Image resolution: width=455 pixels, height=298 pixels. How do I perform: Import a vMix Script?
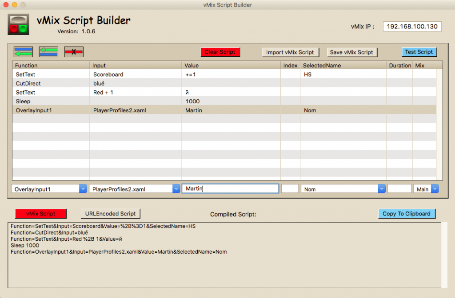[290, 52]
